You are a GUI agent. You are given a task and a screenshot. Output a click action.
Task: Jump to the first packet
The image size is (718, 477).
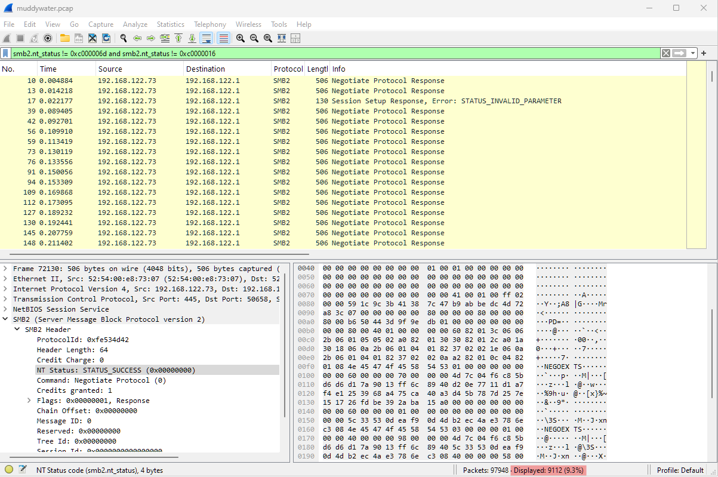[178, 38]
